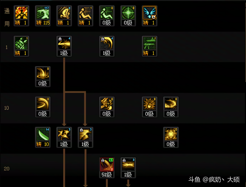The height and width of the screenshot is (187, 246).
Task: Click the green sliding figure skill
Action: coord(107,16)
